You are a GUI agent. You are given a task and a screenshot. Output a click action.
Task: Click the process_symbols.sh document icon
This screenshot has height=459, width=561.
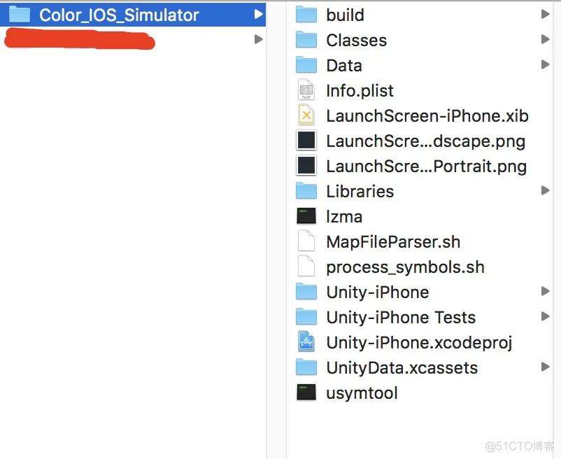pos(306,266)
